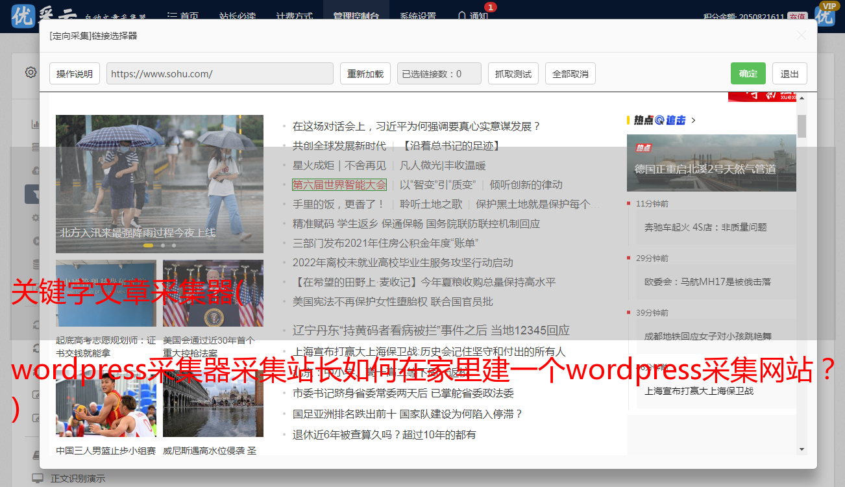
Task: Click the red 充值 recharge badge
Action: click(x=798, y=17)
